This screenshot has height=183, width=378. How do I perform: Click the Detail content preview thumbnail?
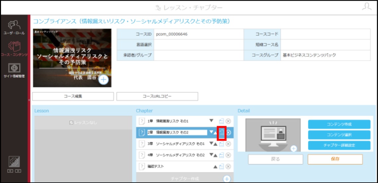tap(273, 135)
